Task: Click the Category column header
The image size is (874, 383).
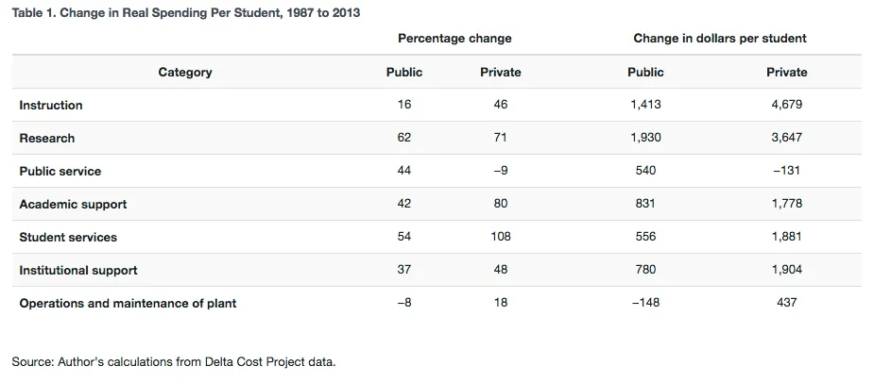Action: point(185,72)
